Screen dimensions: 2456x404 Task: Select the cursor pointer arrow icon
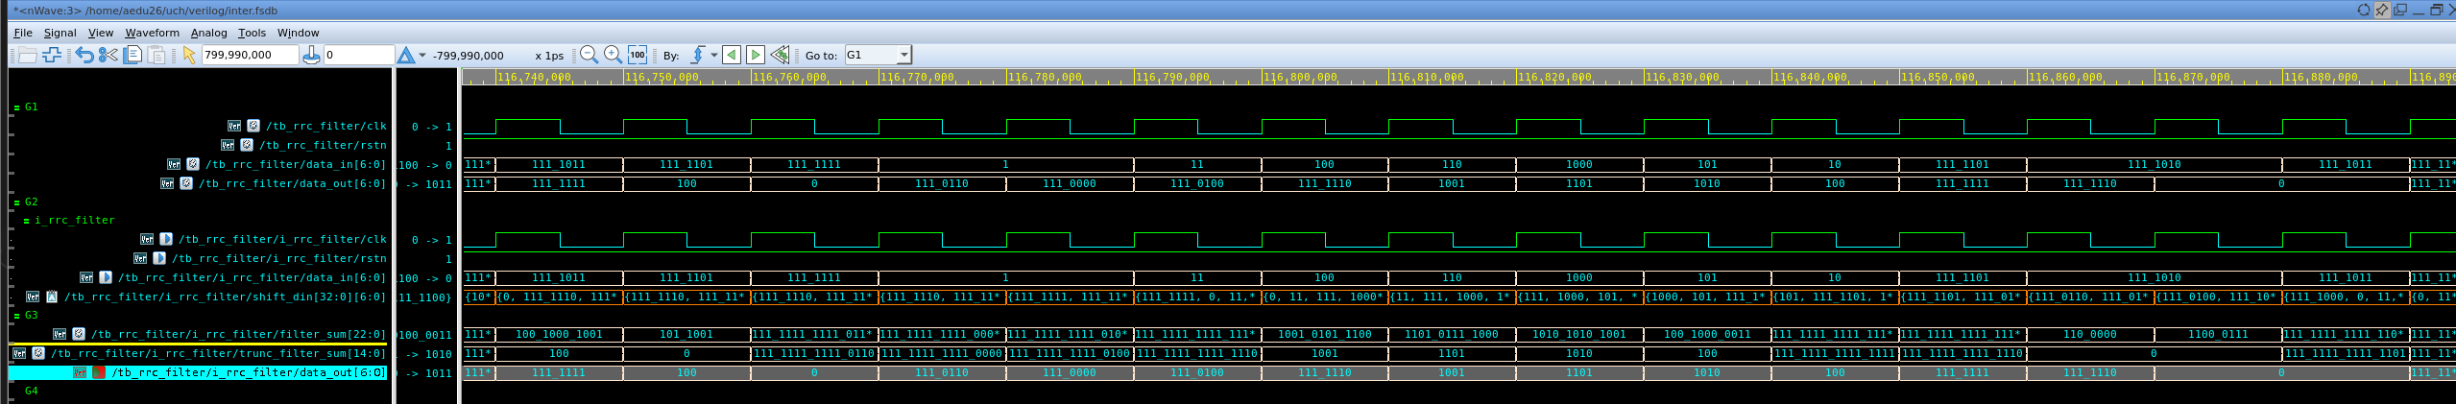pyautogui.click(x=189, y=55)
